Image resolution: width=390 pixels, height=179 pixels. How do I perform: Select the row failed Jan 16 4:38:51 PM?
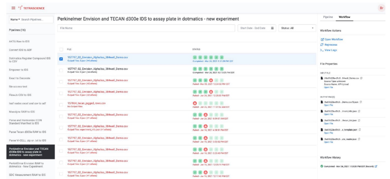pyautogui.click(x=61, y=128)
